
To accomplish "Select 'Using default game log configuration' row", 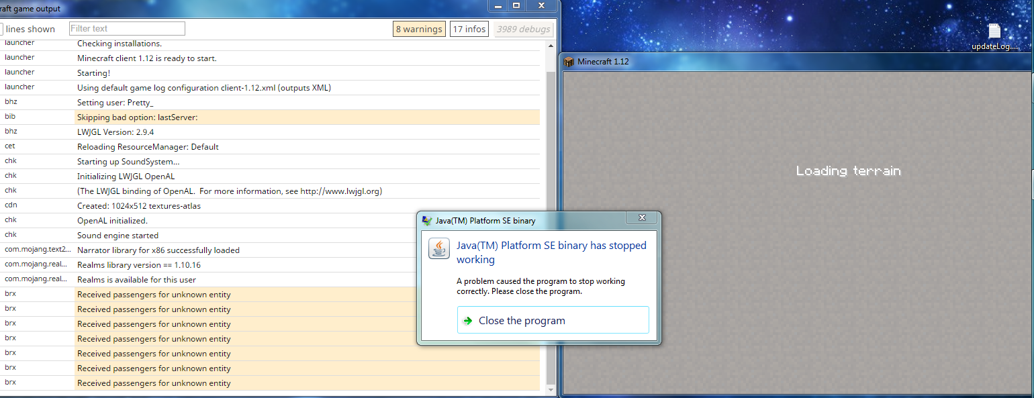I will pyautogui.click(x=270, y=88).
